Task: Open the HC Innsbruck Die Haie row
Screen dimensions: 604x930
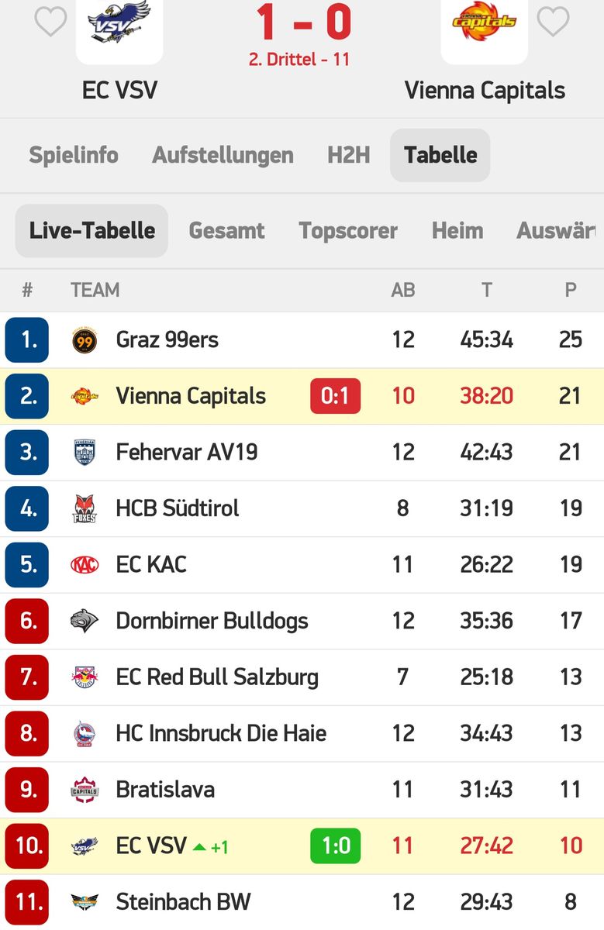Action: (x=221, y=733)
